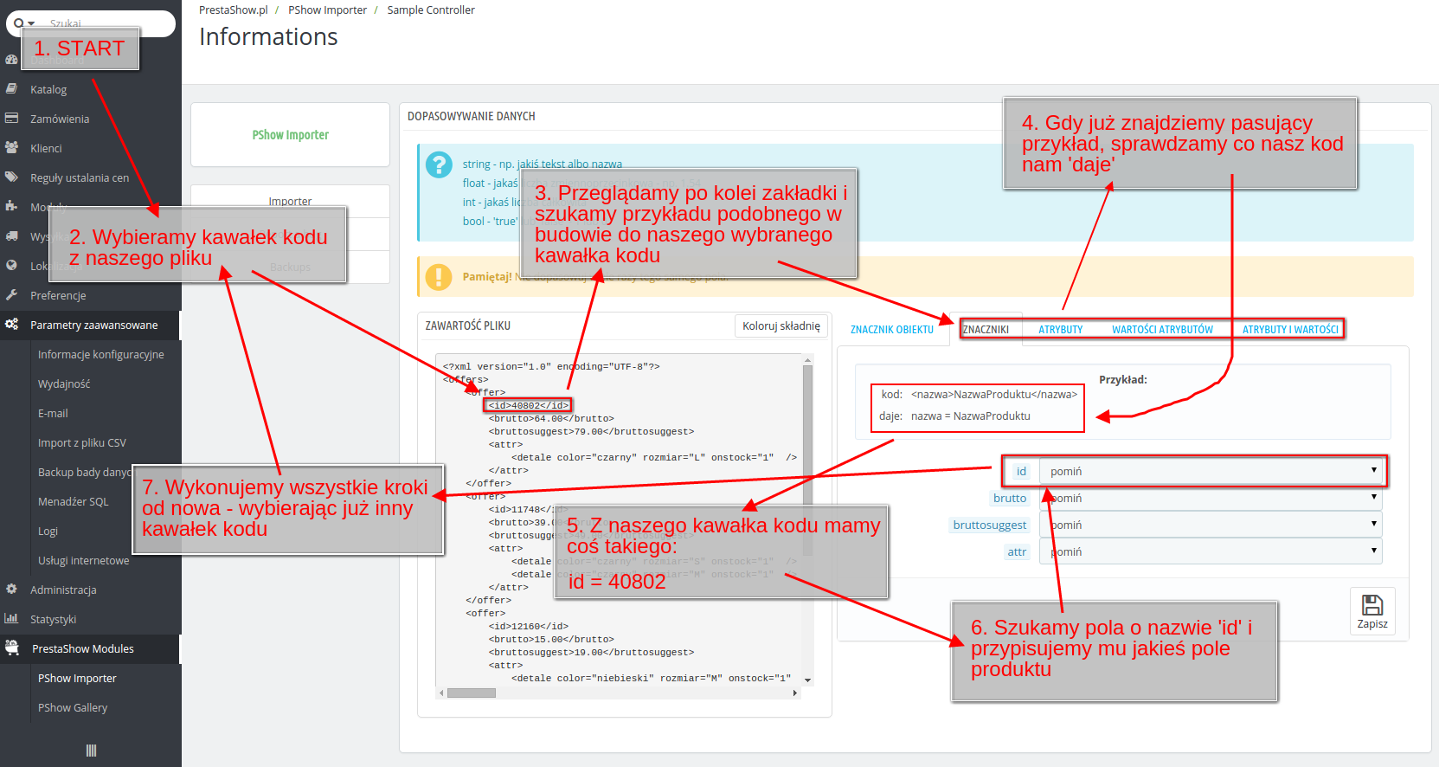The image size is (1439, 767).
Task: Switch to the Wartości atrybutów tab
Action: point(1162,330)
